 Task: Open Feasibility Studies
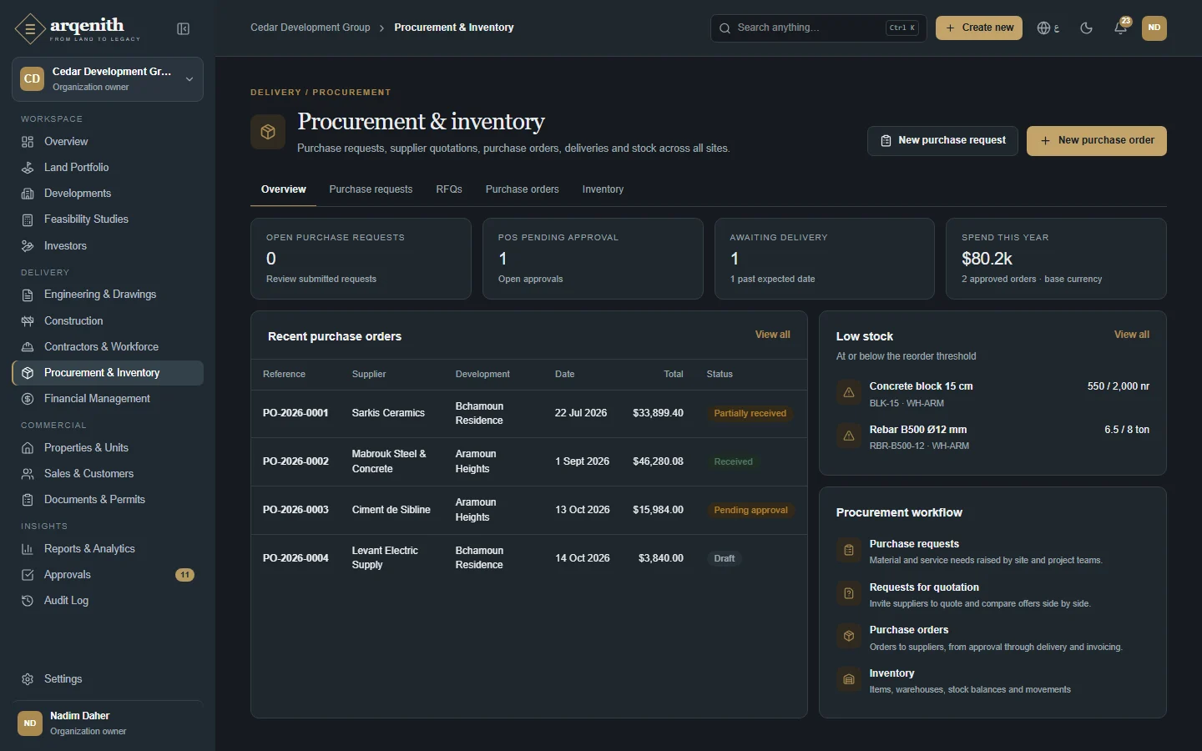coord(108,219)
